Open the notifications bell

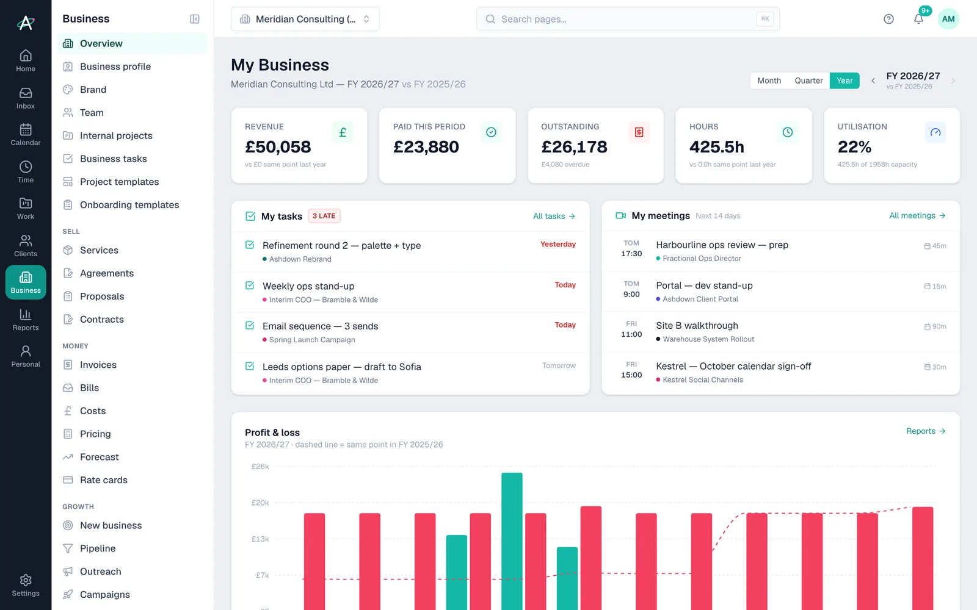[918, 19]
